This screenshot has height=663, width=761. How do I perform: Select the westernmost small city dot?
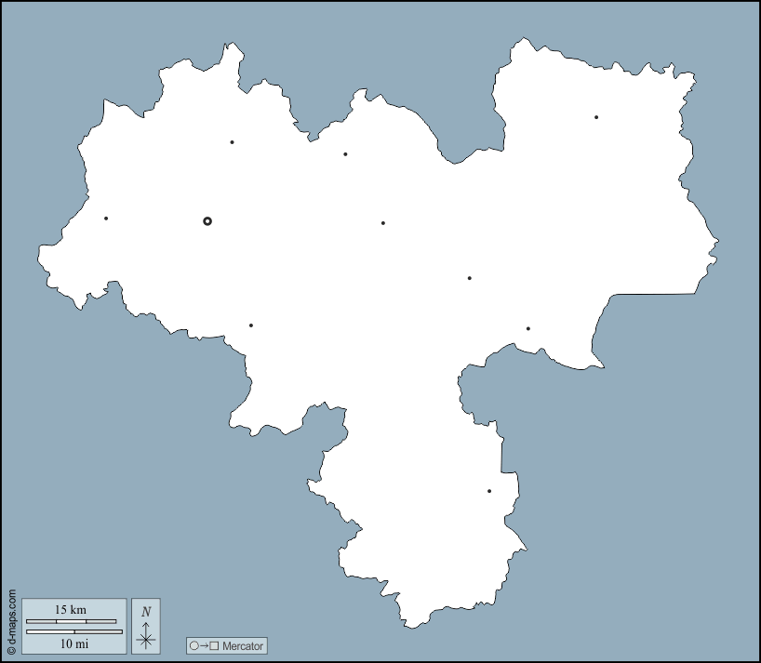tap(106, 219)
